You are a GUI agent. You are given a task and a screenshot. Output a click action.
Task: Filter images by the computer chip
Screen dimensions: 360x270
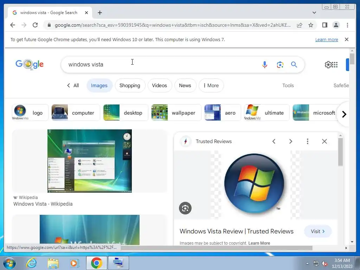point(76,112)
